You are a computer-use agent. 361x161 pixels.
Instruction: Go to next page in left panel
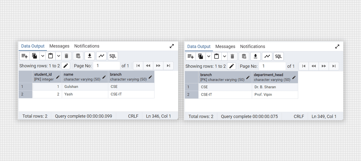[x=158, y=66]
